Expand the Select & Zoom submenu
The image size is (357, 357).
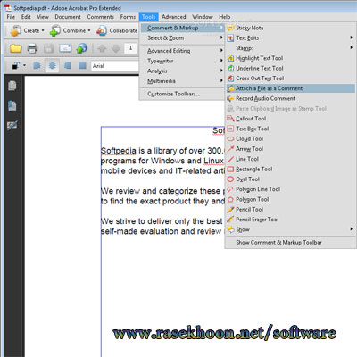pos(182,38)
